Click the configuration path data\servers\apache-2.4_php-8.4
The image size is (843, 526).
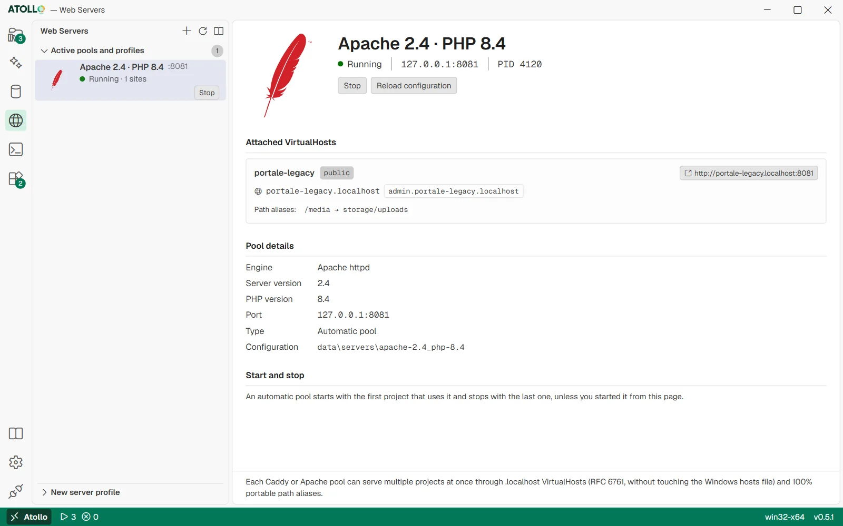391,347
